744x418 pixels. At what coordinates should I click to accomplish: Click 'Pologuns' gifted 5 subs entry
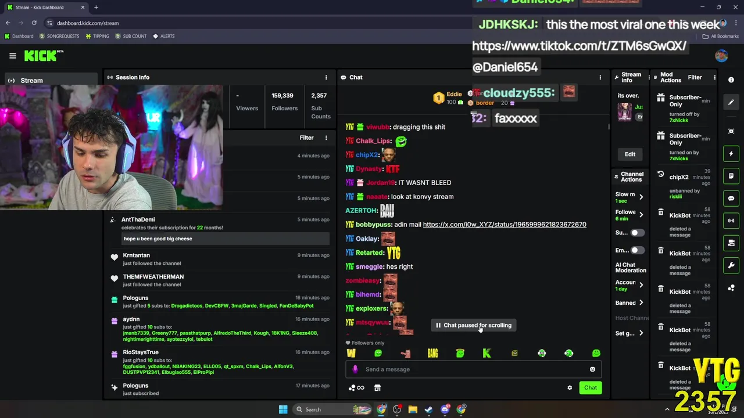point(221,301)
